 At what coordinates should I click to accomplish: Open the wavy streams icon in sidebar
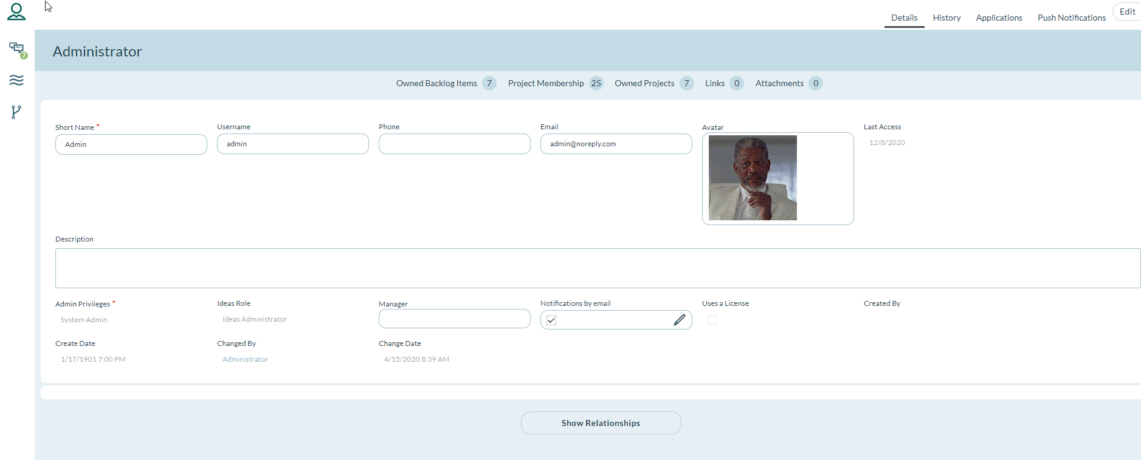click(x=16, y=80)
